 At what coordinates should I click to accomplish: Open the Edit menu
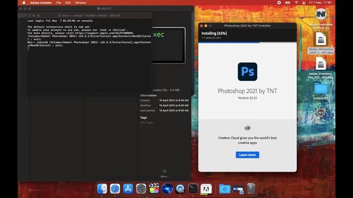(68, 3)
